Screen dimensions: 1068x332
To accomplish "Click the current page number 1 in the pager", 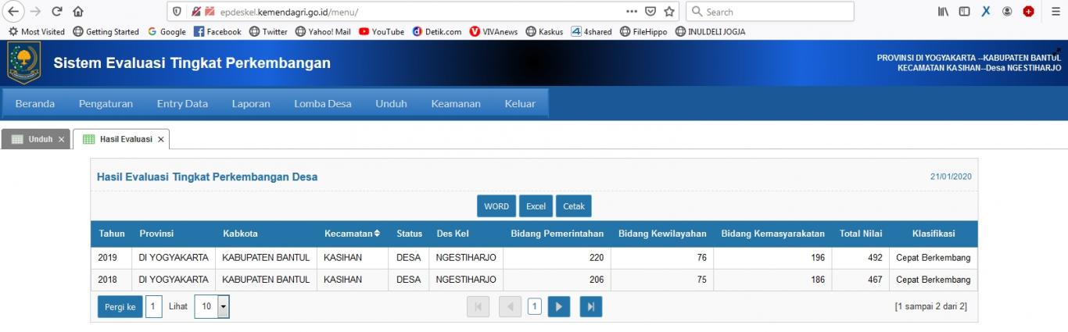I will 534,307.
